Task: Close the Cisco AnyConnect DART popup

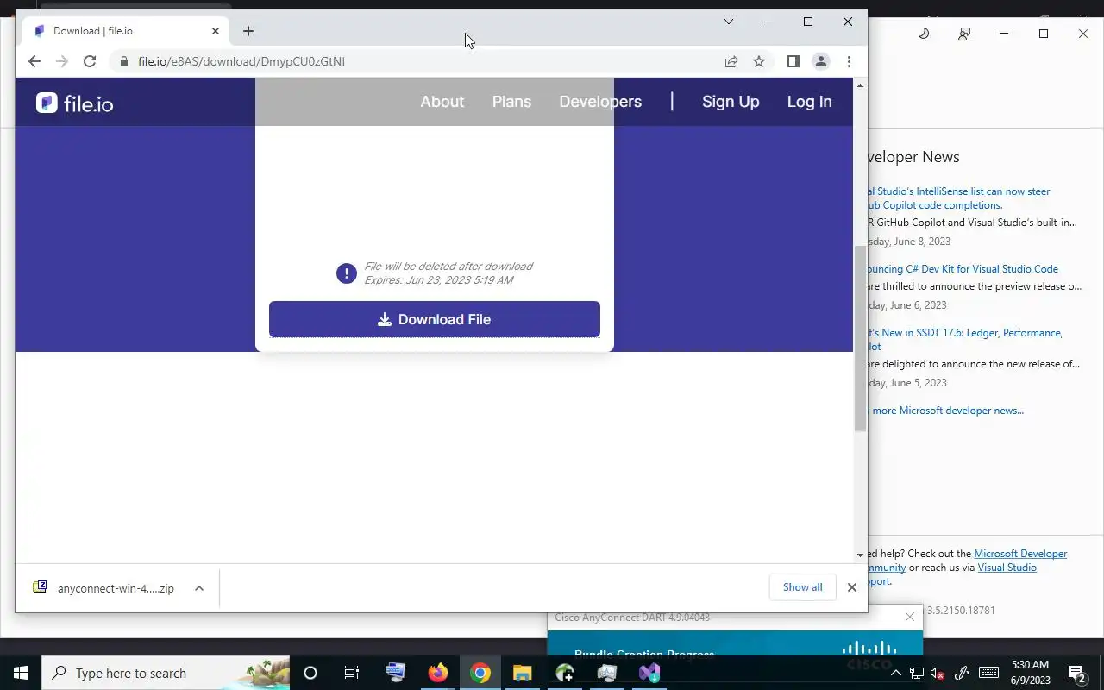Action: click(910, 617)
